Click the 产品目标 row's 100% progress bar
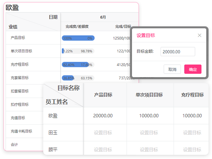Screen dimensions: 212x159 tap(78, 38)
